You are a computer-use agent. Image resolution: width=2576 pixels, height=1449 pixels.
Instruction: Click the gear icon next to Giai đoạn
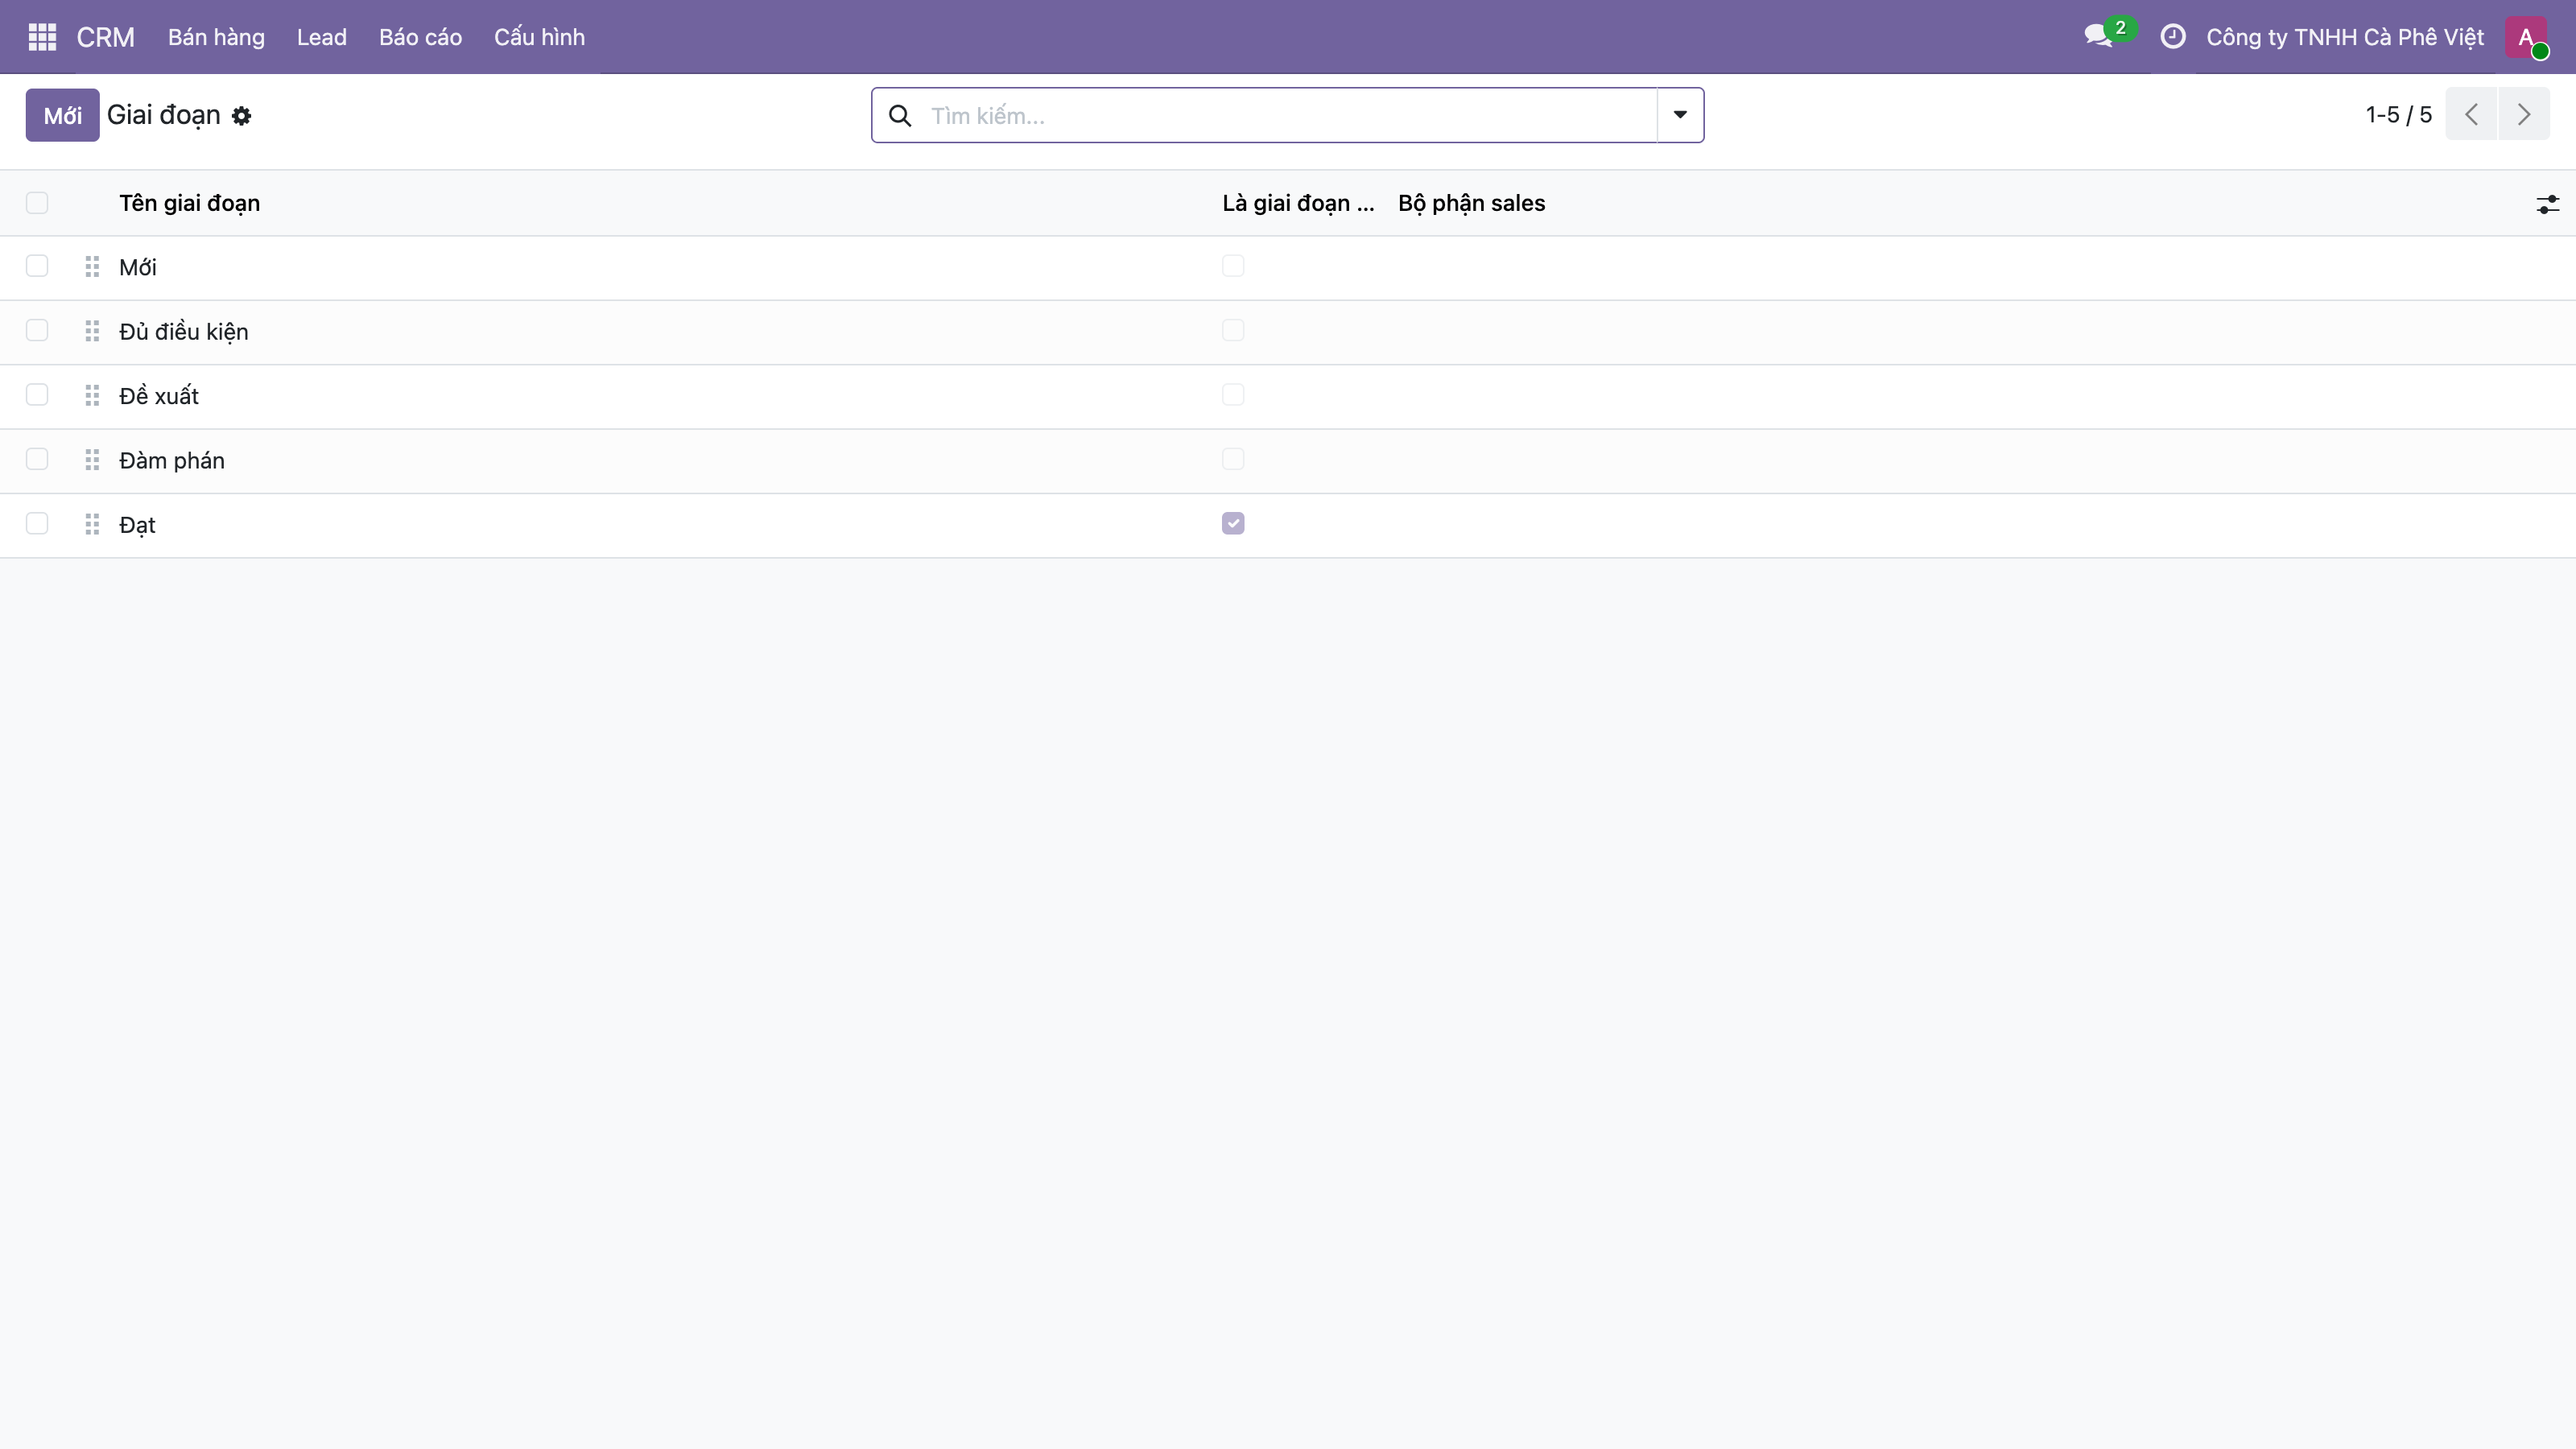(x=241, y=116)
